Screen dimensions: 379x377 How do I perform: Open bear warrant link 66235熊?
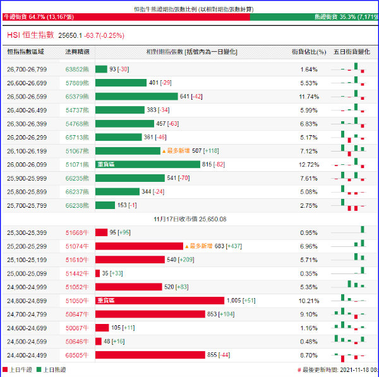pyautogui.click(x=77, y=178)
